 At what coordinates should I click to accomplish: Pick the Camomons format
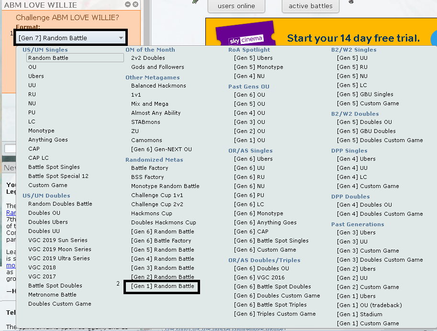[146, 140]
